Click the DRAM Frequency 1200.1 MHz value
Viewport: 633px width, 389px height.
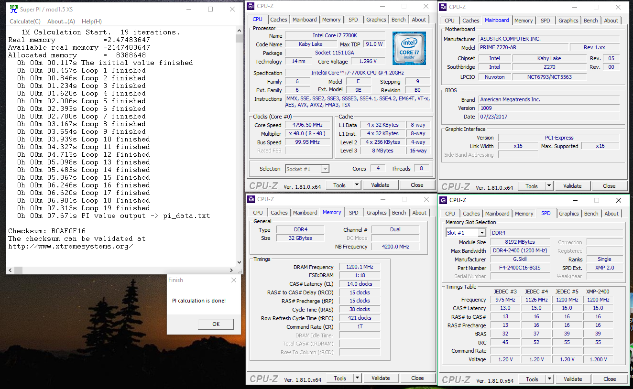click(360, 267)
